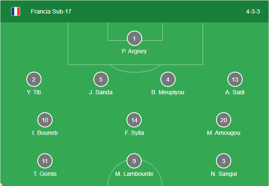Click the number 9 striker circle
This screenshot has height=186, width=269.
[134, 161]
